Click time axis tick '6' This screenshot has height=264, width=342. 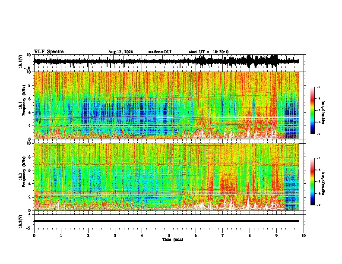(x=196, y=236)
